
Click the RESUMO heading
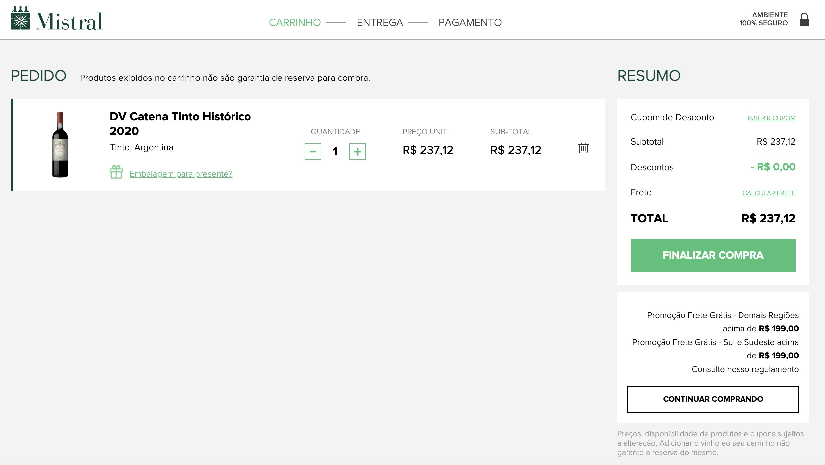[649, 76]
